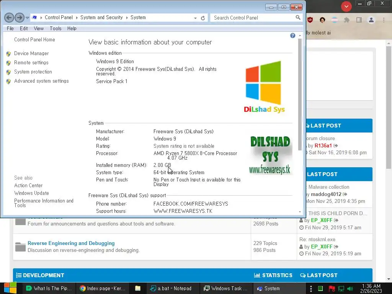The width and height of the screenshot is (392, 294).
Task: Click System rating is not available link
Action: [184, 146]
